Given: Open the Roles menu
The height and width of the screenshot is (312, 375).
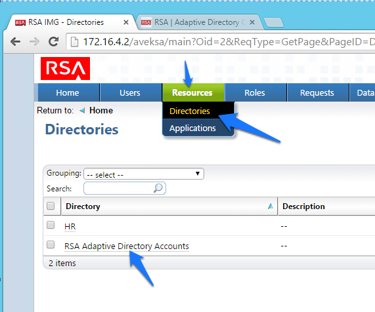Looking at the screenshot, I should coord(255,92).
